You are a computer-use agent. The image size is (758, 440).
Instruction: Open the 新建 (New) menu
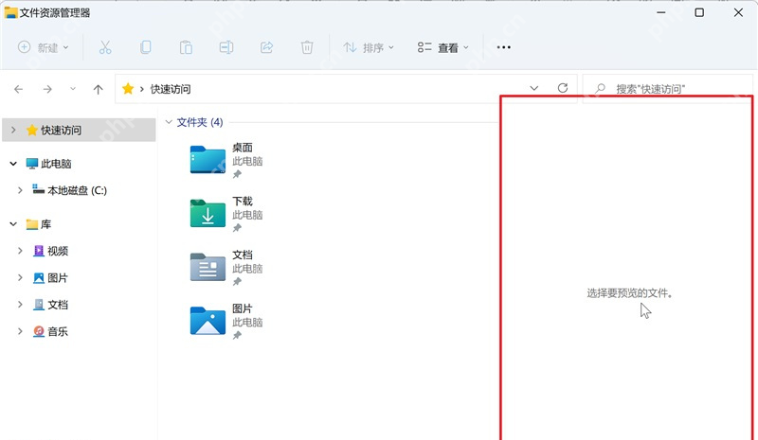[x=43, y=47]
